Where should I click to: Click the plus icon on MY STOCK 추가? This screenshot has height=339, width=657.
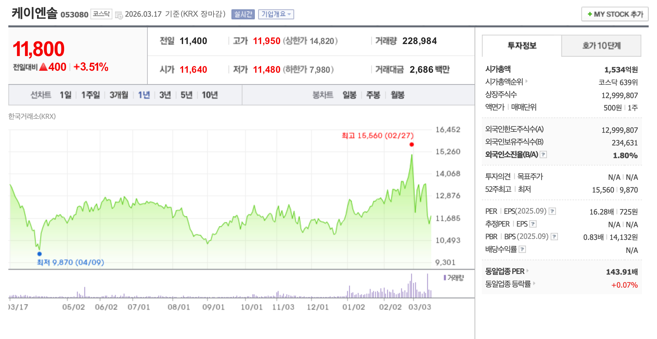click(x=590, y=14)
